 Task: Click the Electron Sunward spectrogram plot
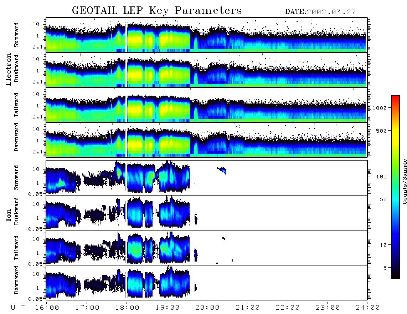(207, 35)
